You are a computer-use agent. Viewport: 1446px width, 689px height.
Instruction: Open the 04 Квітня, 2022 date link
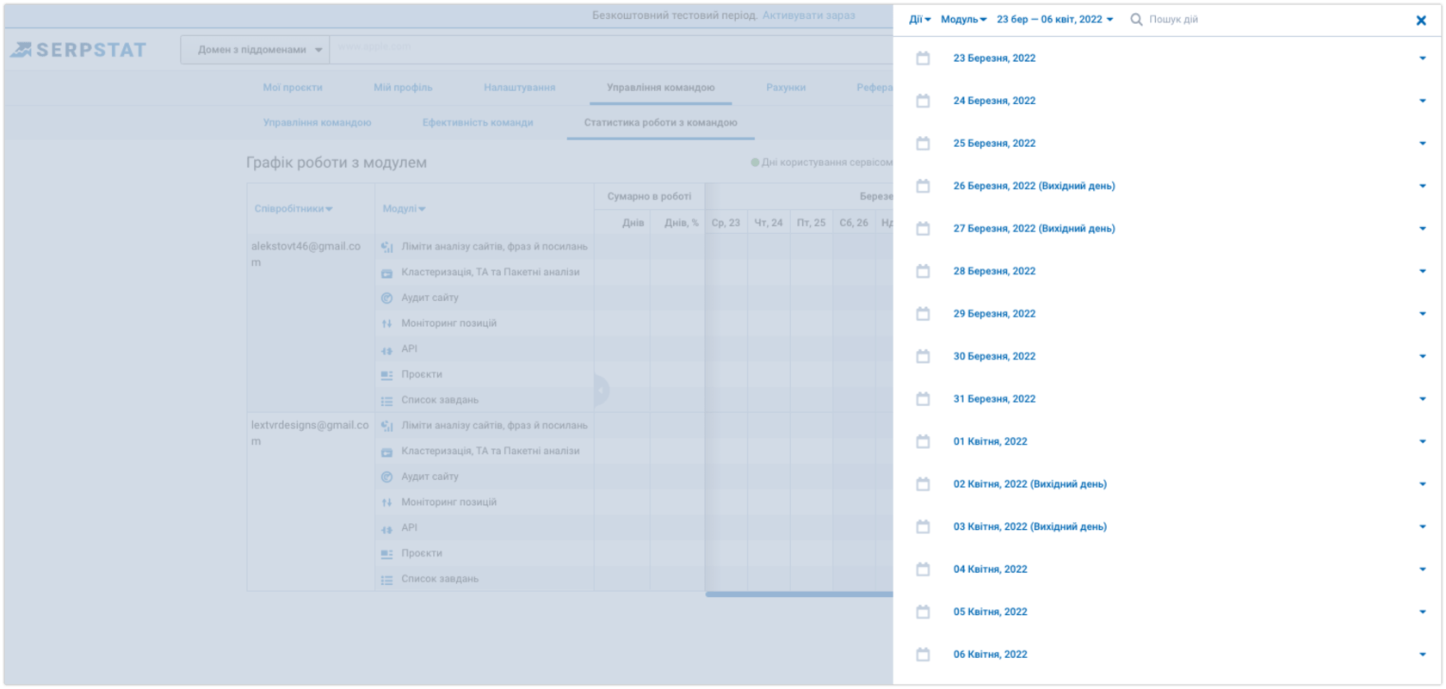(990, 569)
